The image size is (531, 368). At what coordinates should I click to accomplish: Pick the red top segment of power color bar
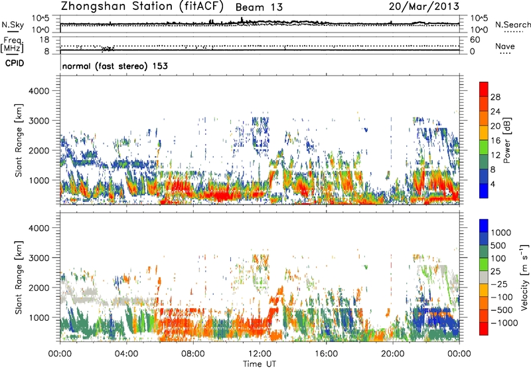point(484,90)
